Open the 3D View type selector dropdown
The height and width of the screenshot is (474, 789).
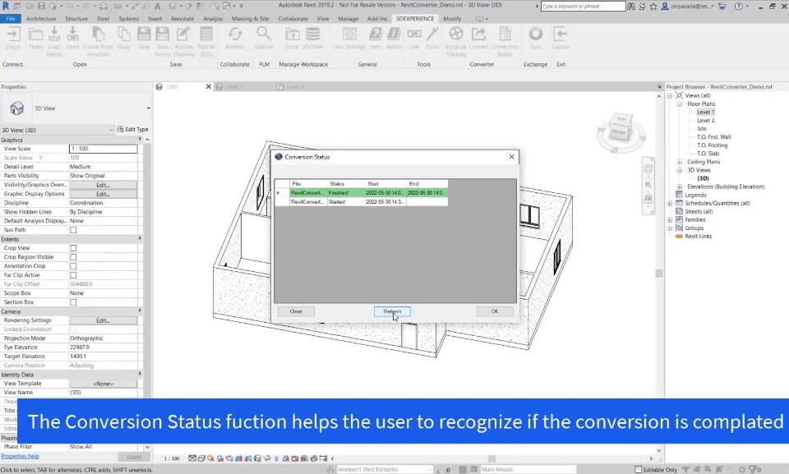[149, 108]
